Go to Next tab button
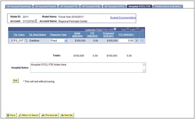Image resolution: width=195 pixels, height=119 pixels. coord(67,115)
